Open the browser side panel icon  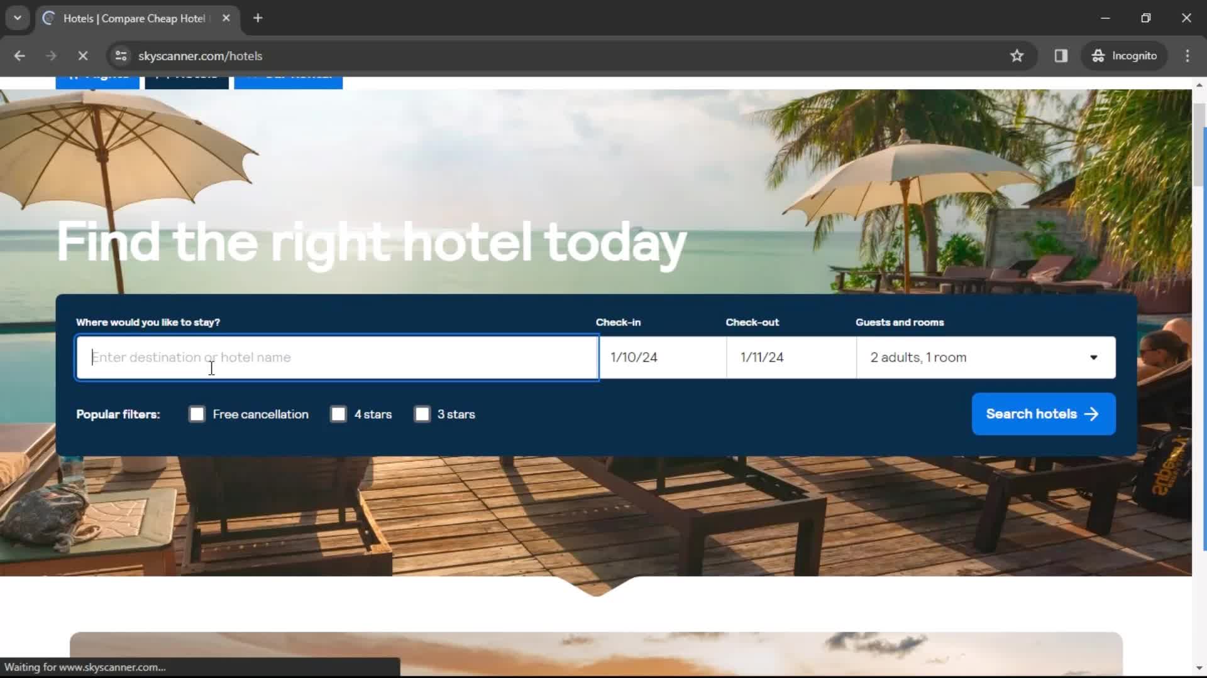pyautogui.click(x=1061, y=56)
